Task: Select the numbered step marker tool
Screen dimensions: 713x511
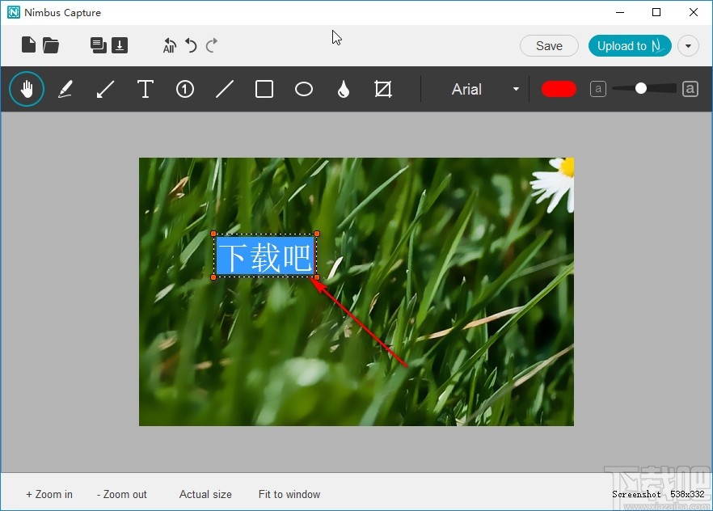Action: coord(185,89)
